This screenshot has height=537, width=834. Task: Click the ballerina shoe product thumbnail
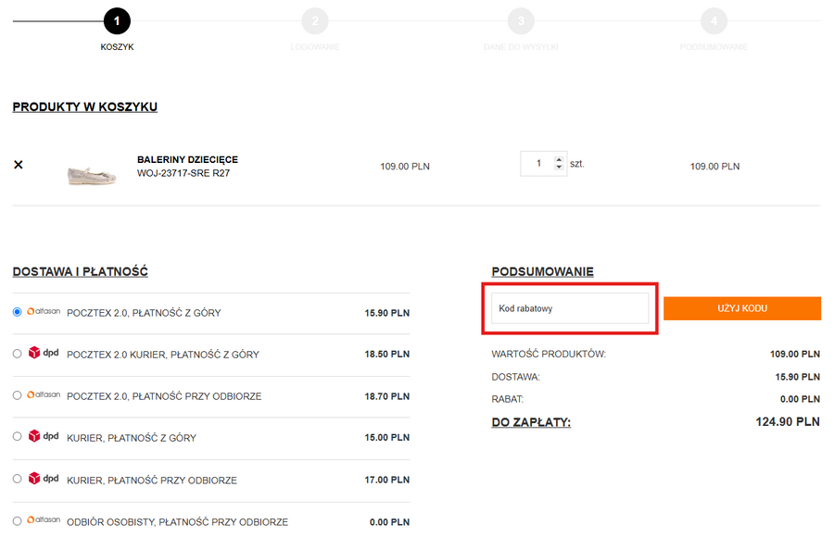point(92,172)
